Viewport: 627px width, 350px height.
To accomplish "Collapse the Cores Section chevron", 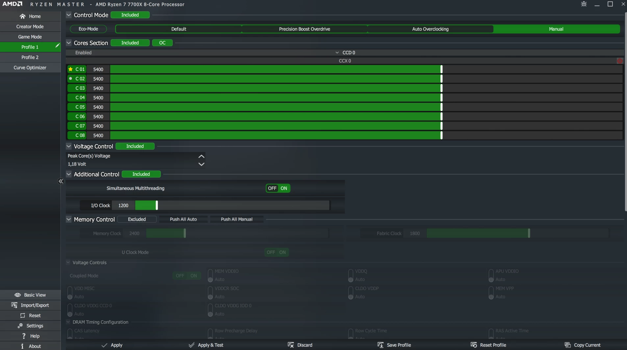I will pos(69,43).
